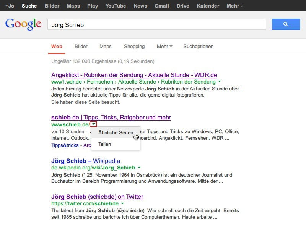Open the Tipps&tricks sitelink
This screenshot has width=306, height=229.
pyautogui.click(x=65, y=145)
